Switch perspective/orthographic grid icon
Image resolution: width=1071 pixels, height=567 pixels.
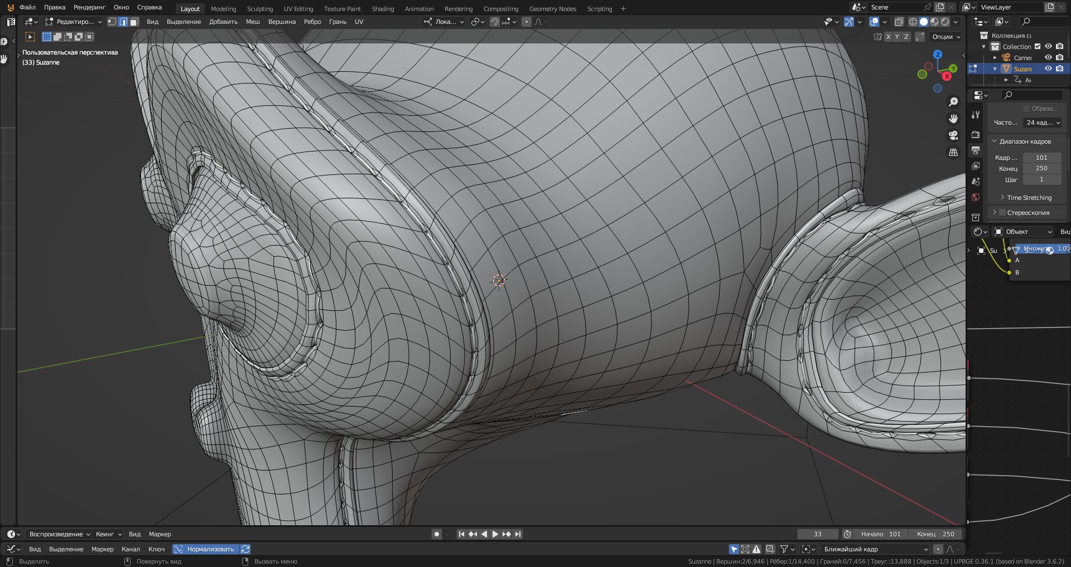click(953, 152)
